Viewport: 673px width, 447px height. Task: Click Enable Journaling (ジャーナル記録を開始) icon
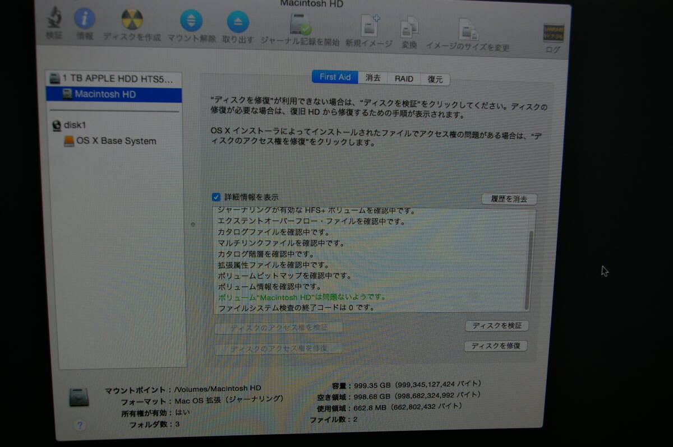click(x=300, y=25)
